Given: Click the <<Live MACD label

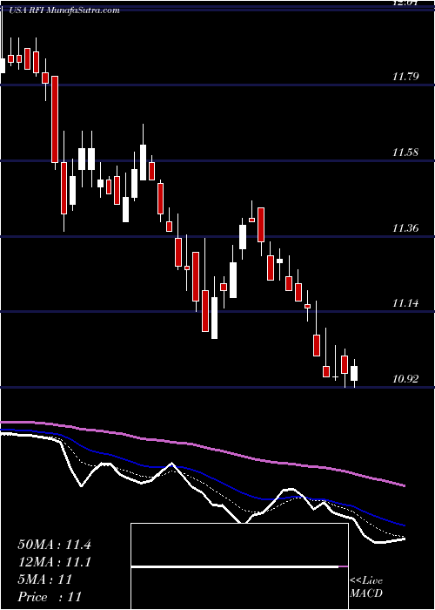Looking at the screenshot, I should [x=366, y=587].
